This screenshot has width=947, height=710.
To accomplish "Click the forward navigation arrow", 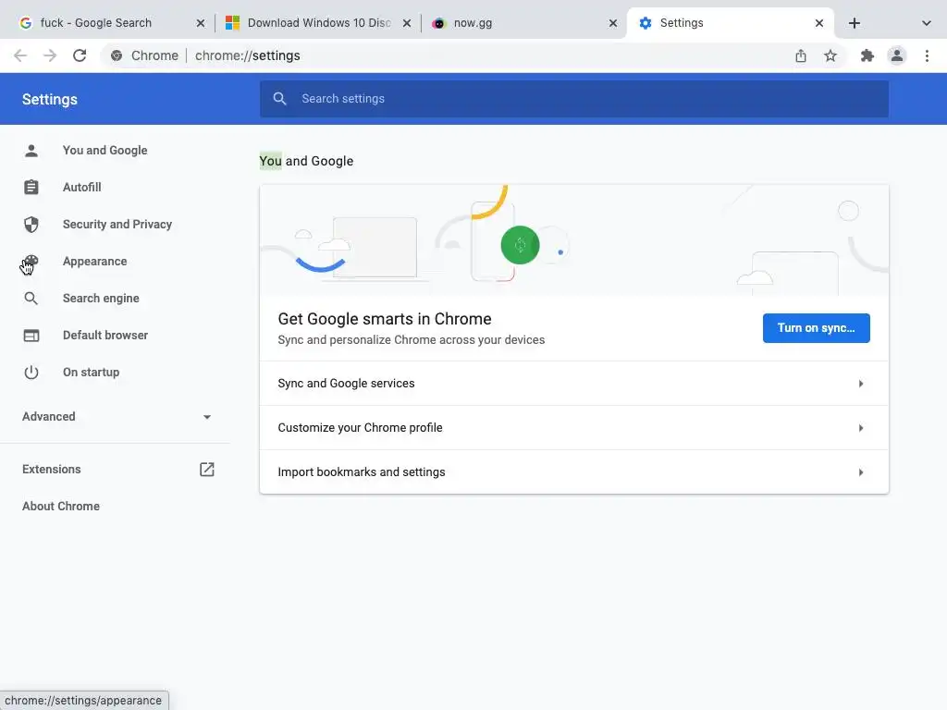I will (50, 55).
